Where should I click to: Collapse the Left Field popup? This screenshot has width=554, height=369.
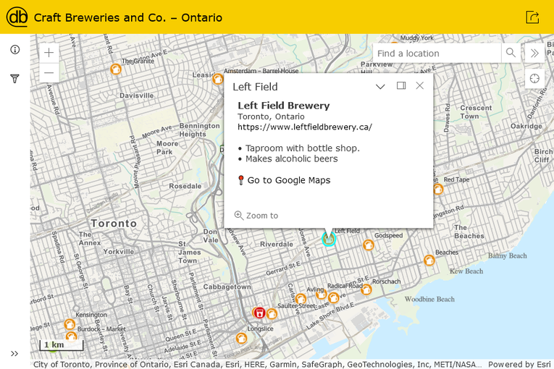pos(380,86)
